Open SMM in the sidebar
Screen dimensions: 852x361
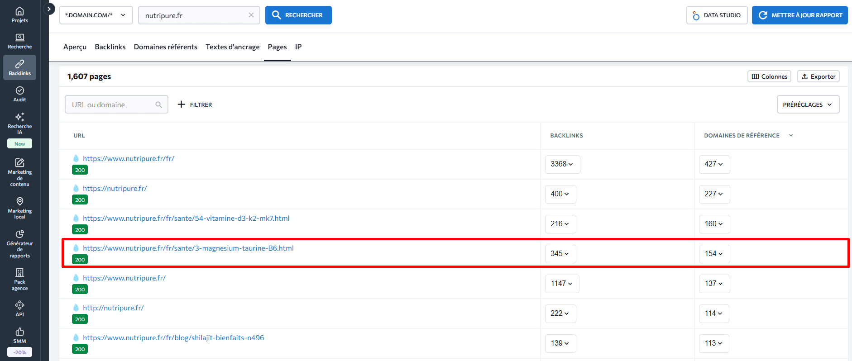(19, 335)
